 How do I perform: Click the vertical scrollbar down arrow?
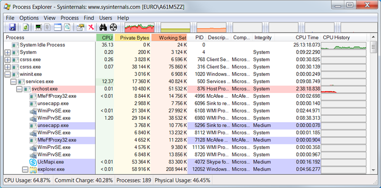373,170
